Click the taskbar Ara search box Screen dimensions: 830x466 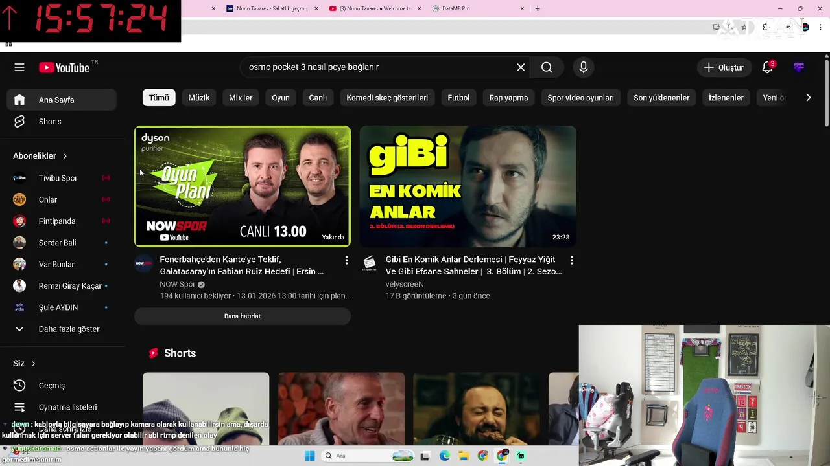pos(368,456)
